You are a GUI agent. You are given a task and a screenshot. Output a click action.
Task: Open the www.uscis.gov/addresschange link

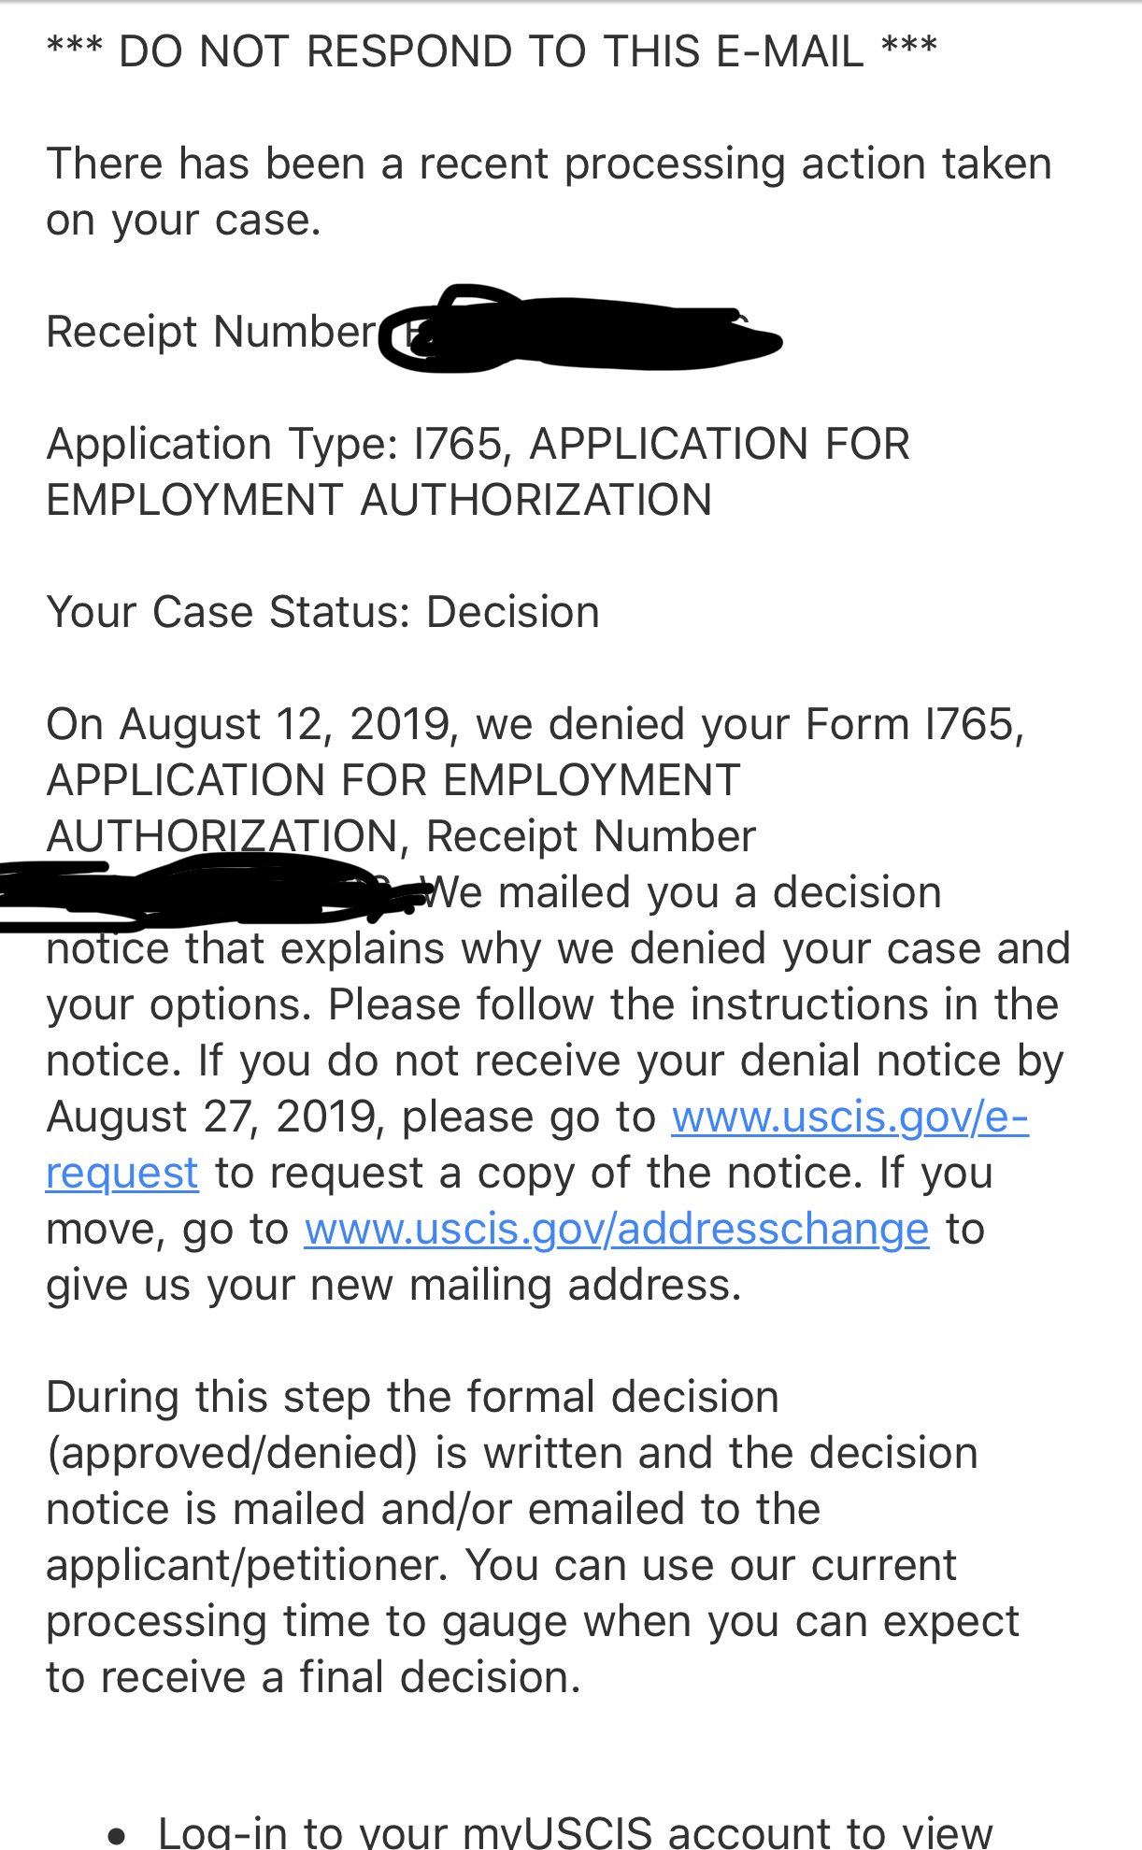616,1229
